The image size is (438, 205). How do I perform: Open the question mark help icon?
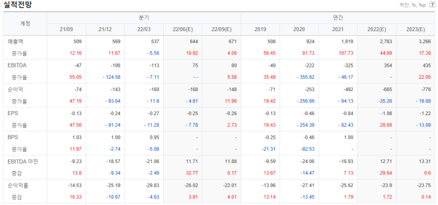[x=432, y=5]
